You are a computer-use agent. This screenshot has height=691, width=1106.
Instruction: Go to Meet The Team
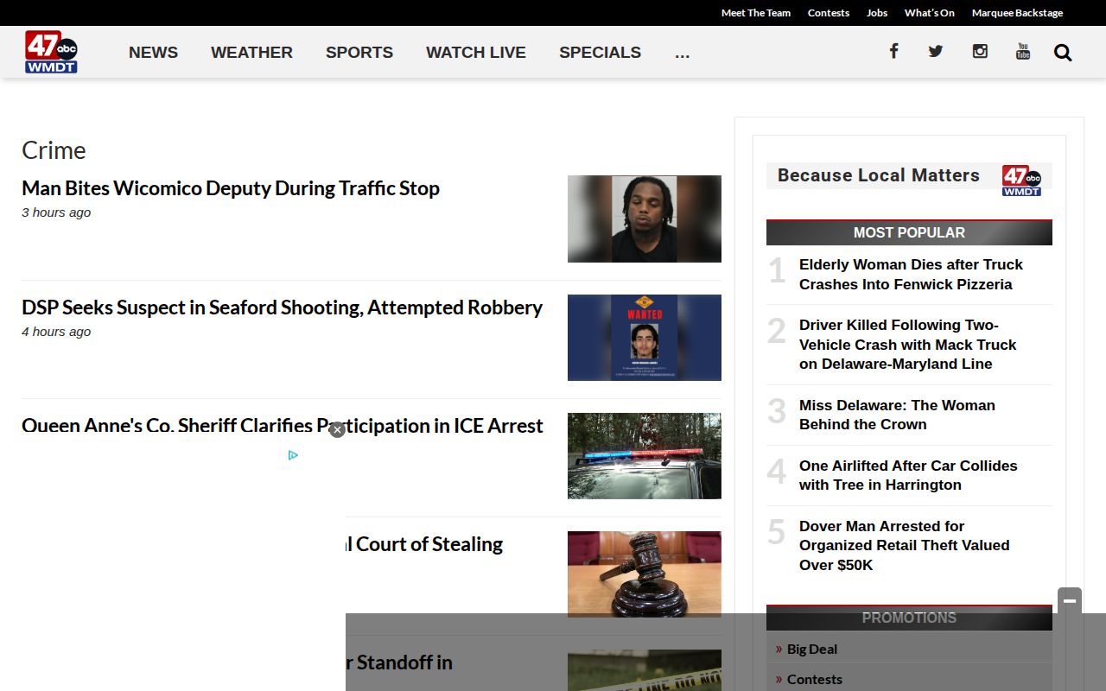[x=756, y=13]
